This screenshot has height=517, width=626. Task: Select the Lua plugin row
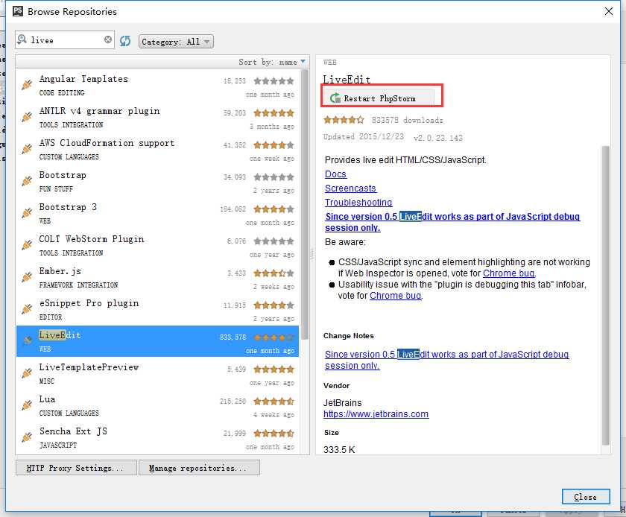pyautogui.click(x=157, y=406)
